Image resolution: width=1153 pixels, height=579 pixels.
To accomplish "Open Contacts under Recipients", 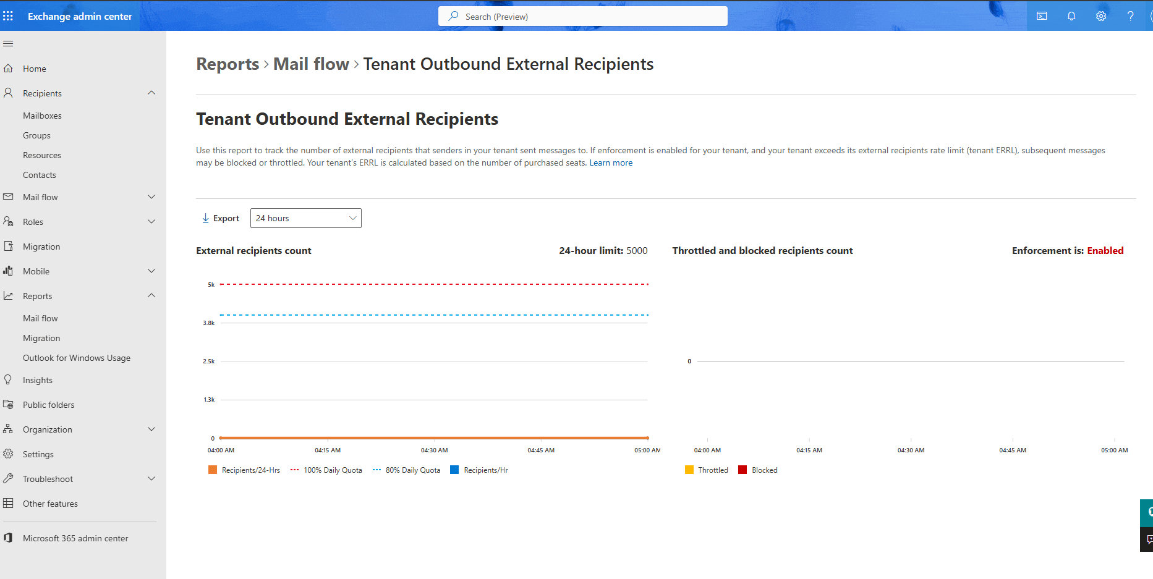I will pos(40,175).
